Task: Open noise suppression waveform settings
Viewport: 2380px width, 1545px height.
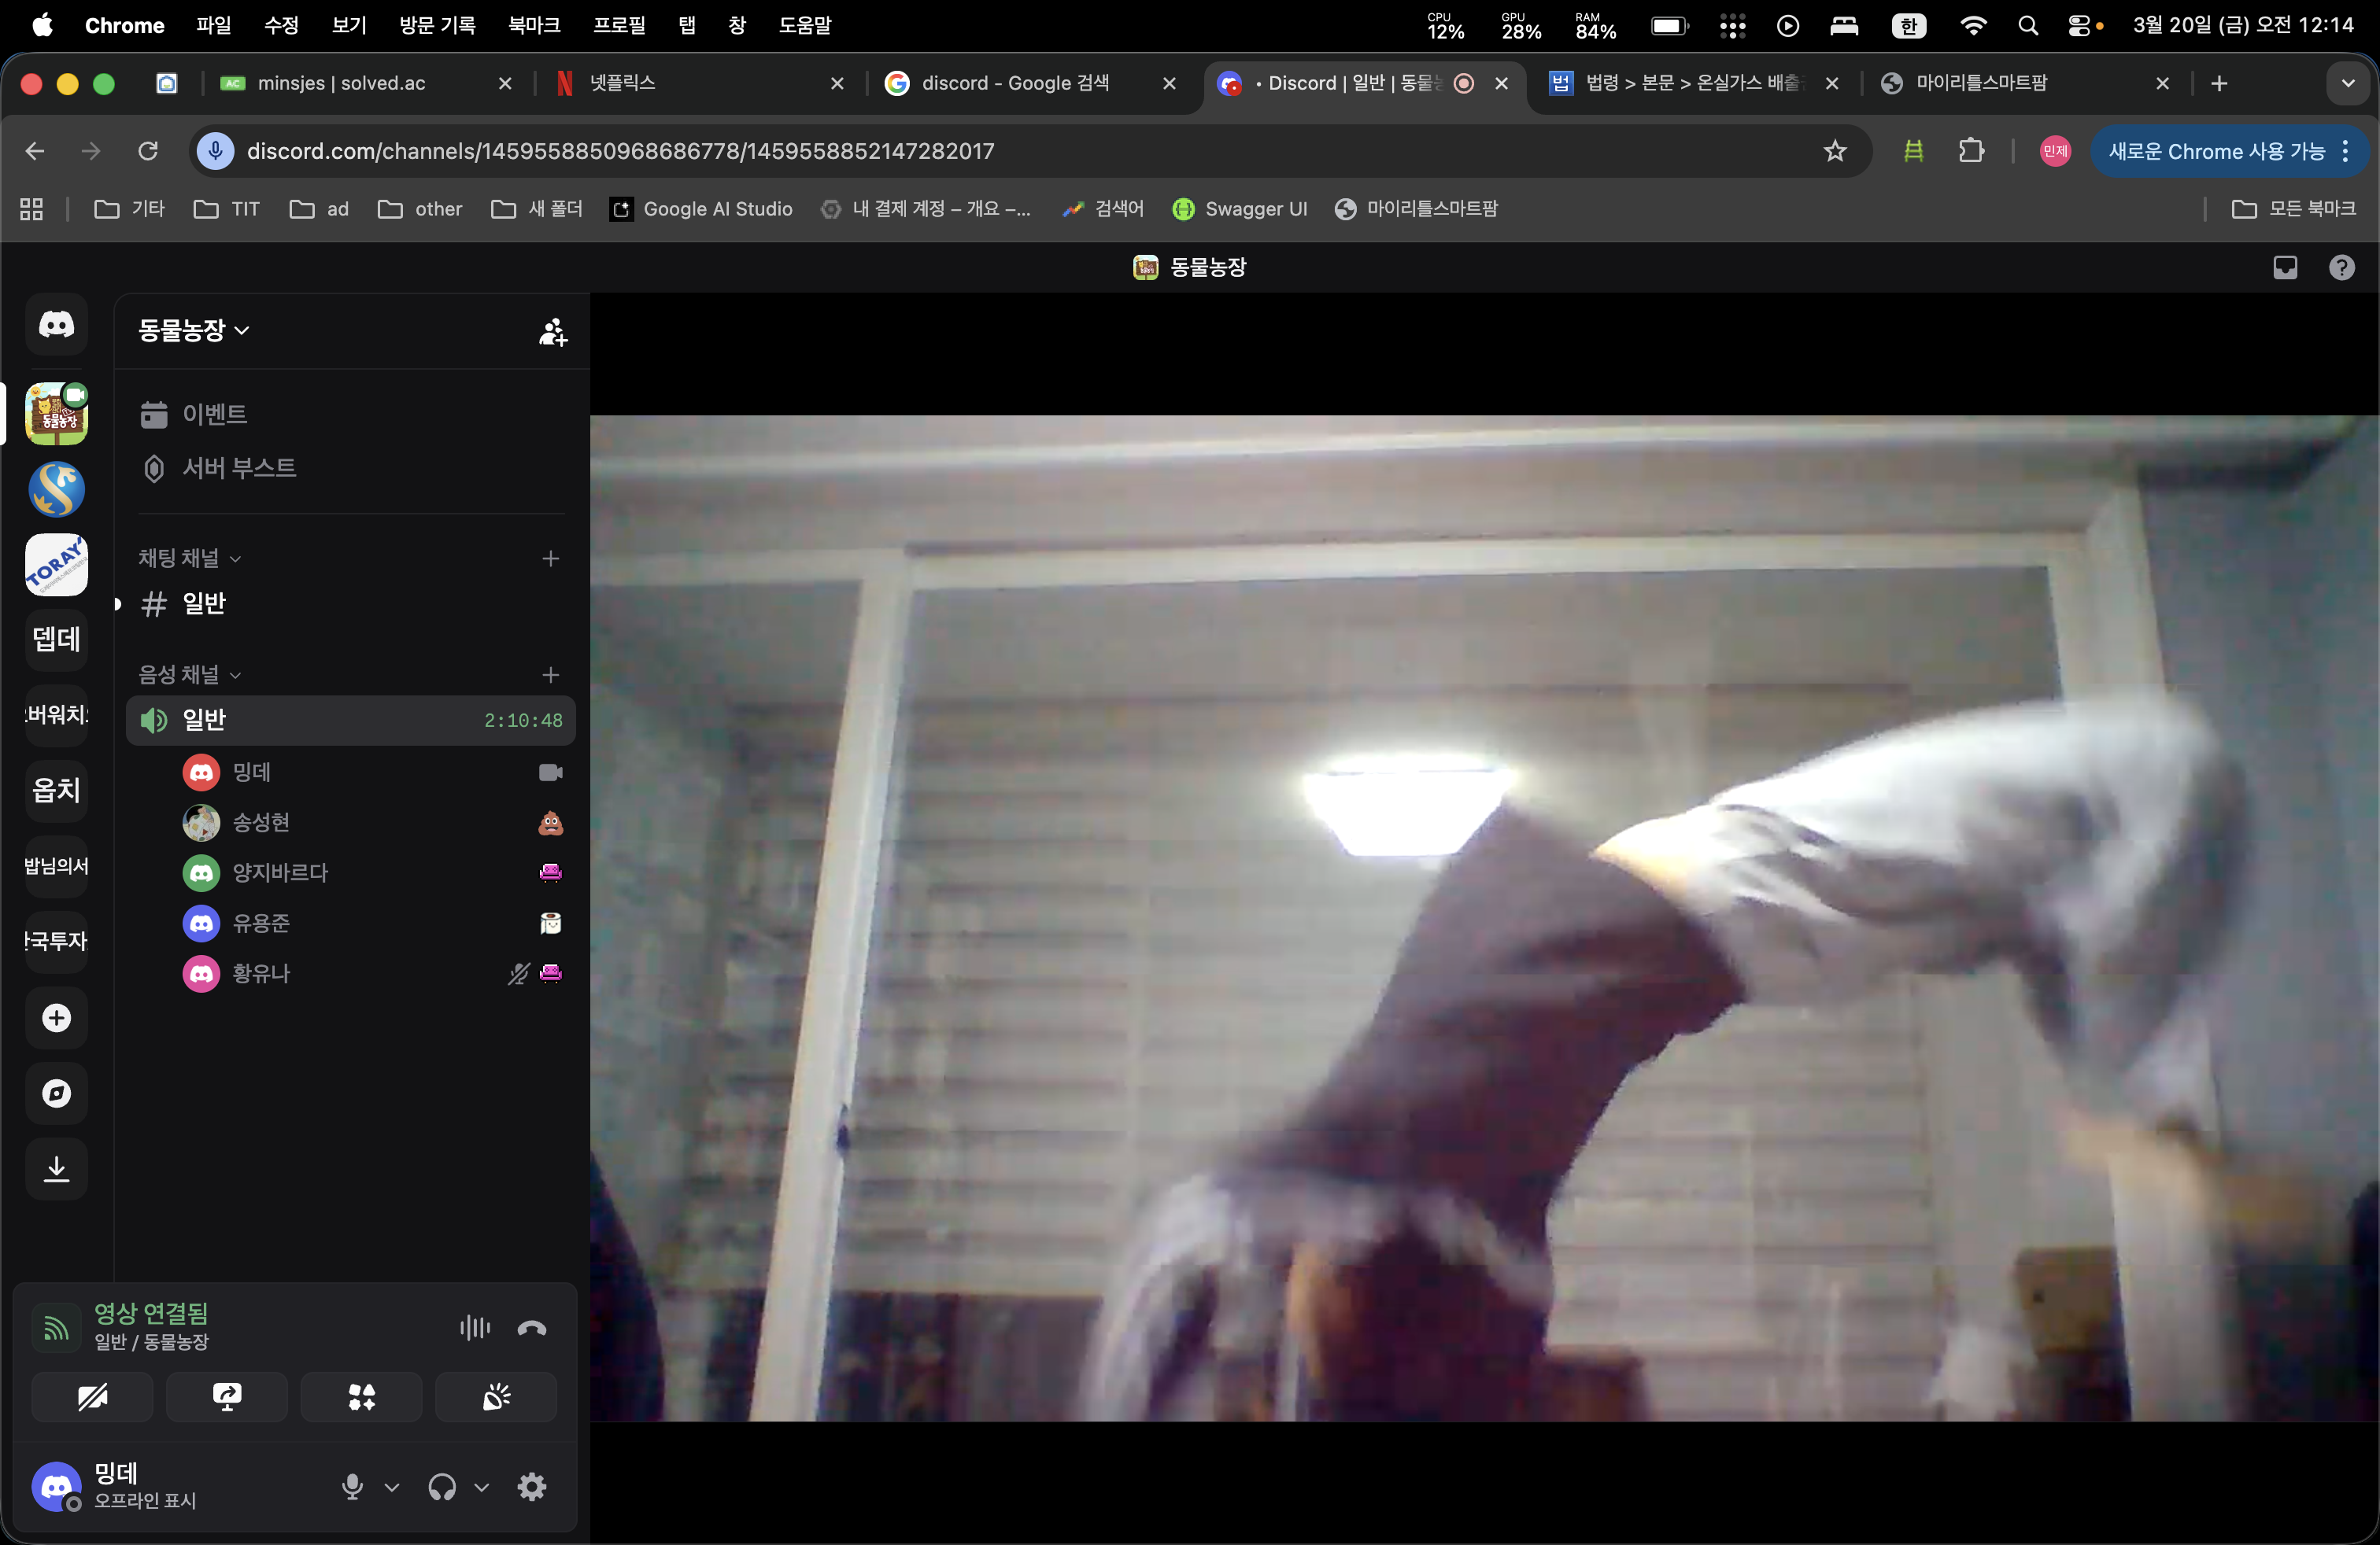Action: pyautogui.click(x=475, y=1328)
